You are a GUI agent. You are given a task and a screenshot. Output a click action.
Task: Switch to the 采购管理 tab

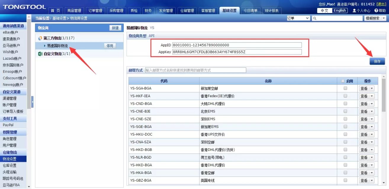116,11
